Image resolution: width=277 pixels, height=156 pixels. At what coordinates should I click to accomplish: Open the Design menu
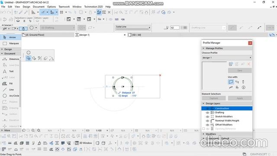click(x=26, y=7)
